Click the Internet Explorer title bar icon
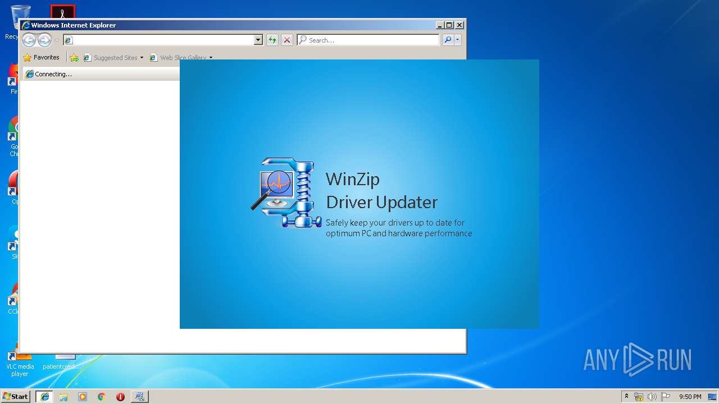Image resolution: width=719 pixels, height=404 pixels. click(x=26, y=25)
